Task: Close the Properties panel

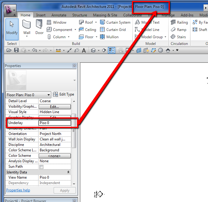Action: (x=74, y=66)
